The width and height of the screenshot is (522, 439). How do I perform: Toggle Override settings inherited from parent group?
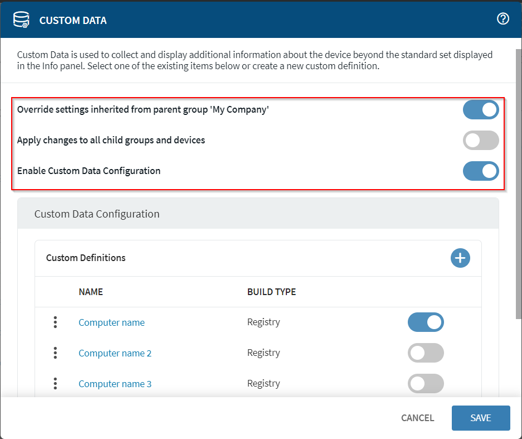[480, 110]
